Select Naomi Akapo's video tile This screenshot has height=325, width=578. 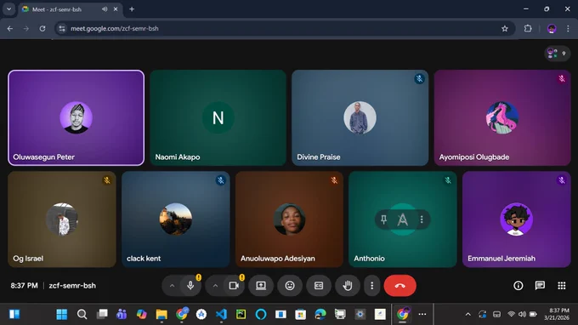click(x=218, y=117)
